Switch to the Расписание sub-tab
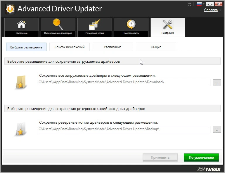 point(113,47)
